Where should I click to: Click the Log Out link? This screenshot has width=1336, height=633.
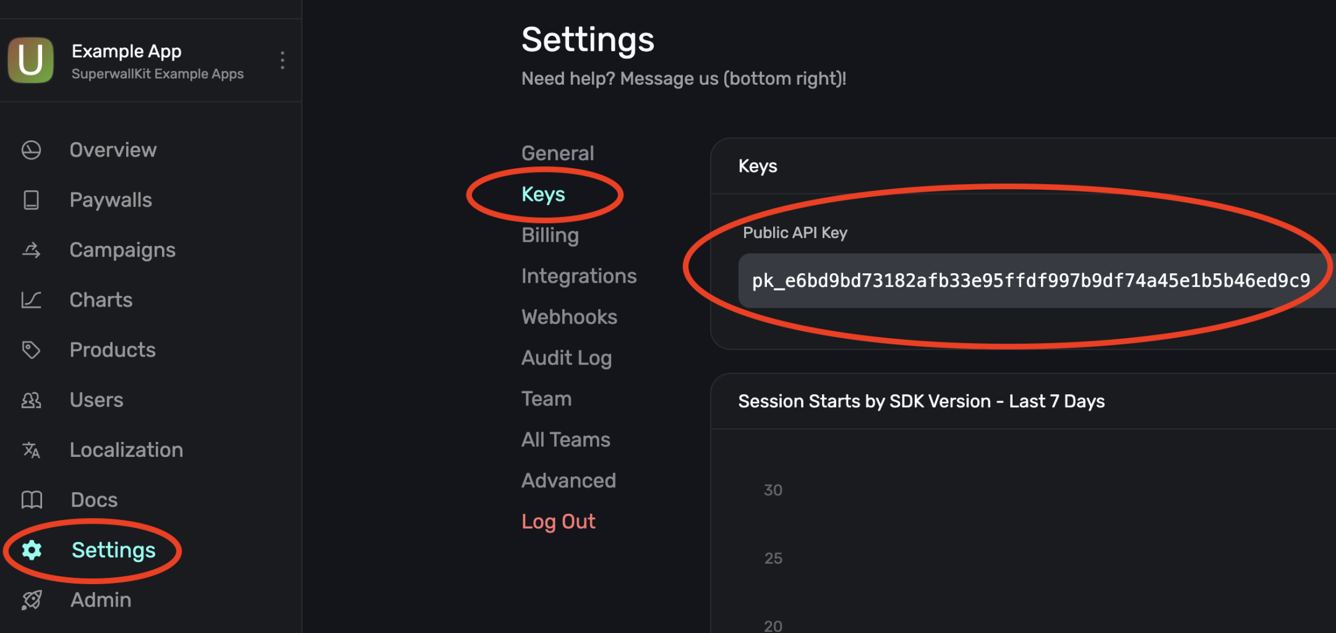coord(559,521)
